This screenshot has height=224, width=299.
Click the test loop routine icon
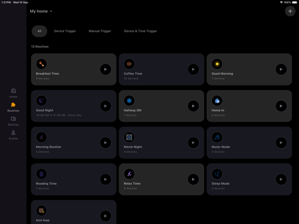[41, 210]
